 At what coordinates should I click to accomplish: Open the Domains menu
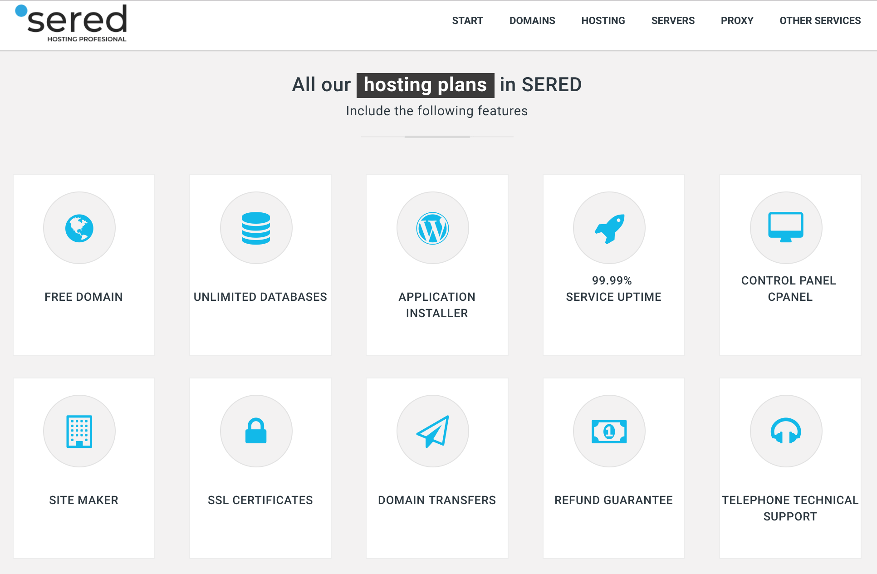(532, 21)
